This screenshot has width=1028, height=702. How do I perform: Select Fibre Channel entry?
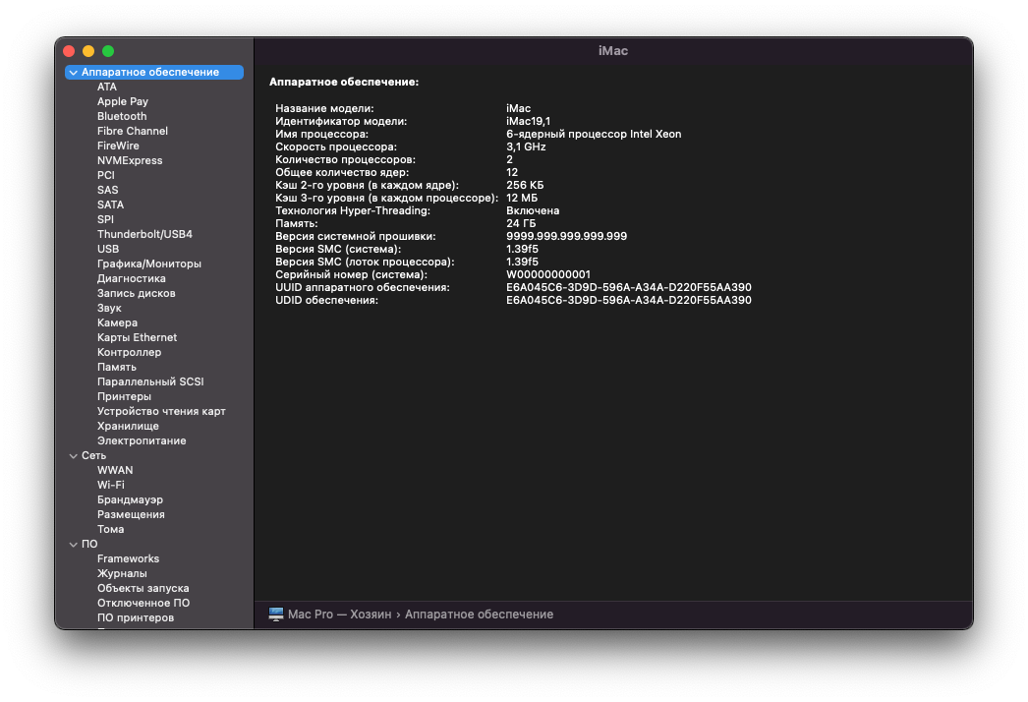coord(133,131)
